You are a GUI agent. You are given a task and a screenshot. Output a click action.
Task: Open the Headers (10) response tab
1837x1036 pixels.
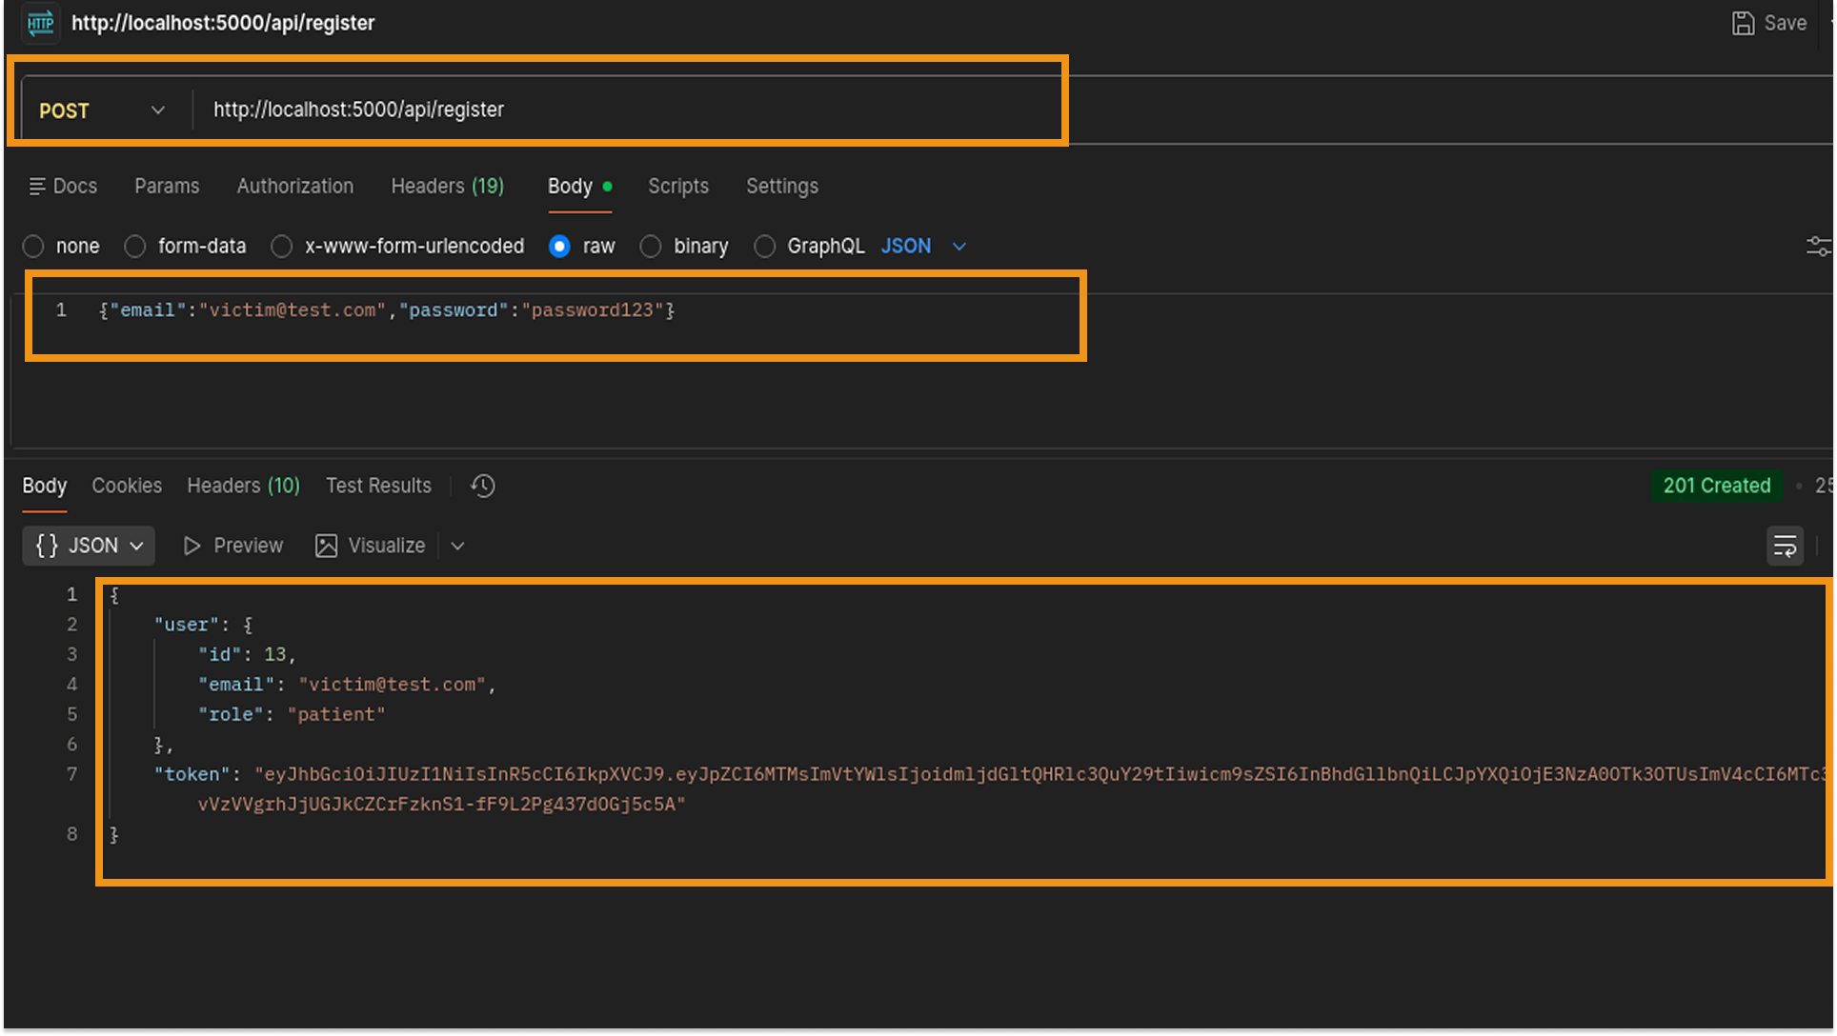click(243, 486)
